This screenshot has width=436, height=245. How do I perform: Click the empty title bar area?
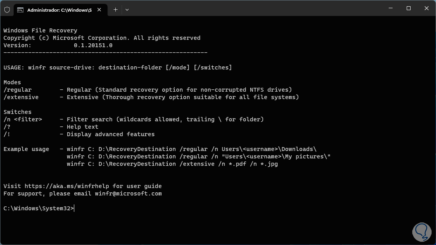(254, 8)
